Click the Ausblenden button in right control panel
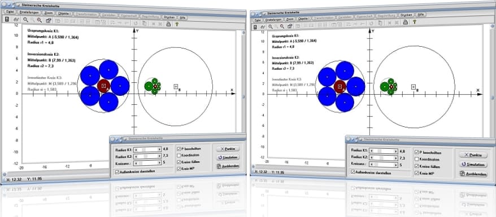This screenshot has height=217, width=496. coord(473,174)
